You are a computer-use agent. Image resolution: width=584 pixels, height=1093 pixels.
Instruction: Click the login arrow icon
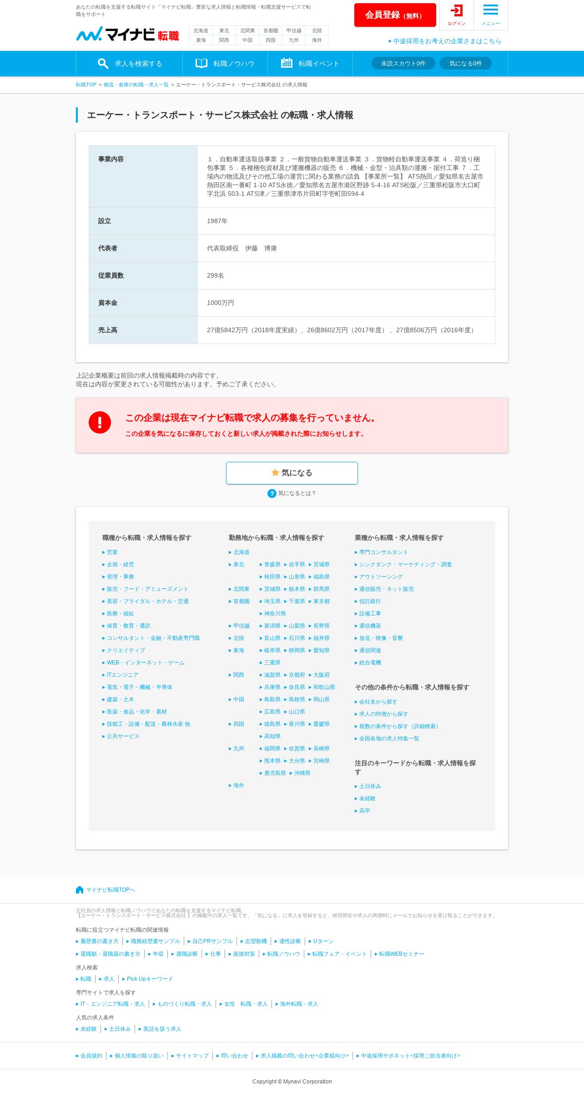point(457,10)
